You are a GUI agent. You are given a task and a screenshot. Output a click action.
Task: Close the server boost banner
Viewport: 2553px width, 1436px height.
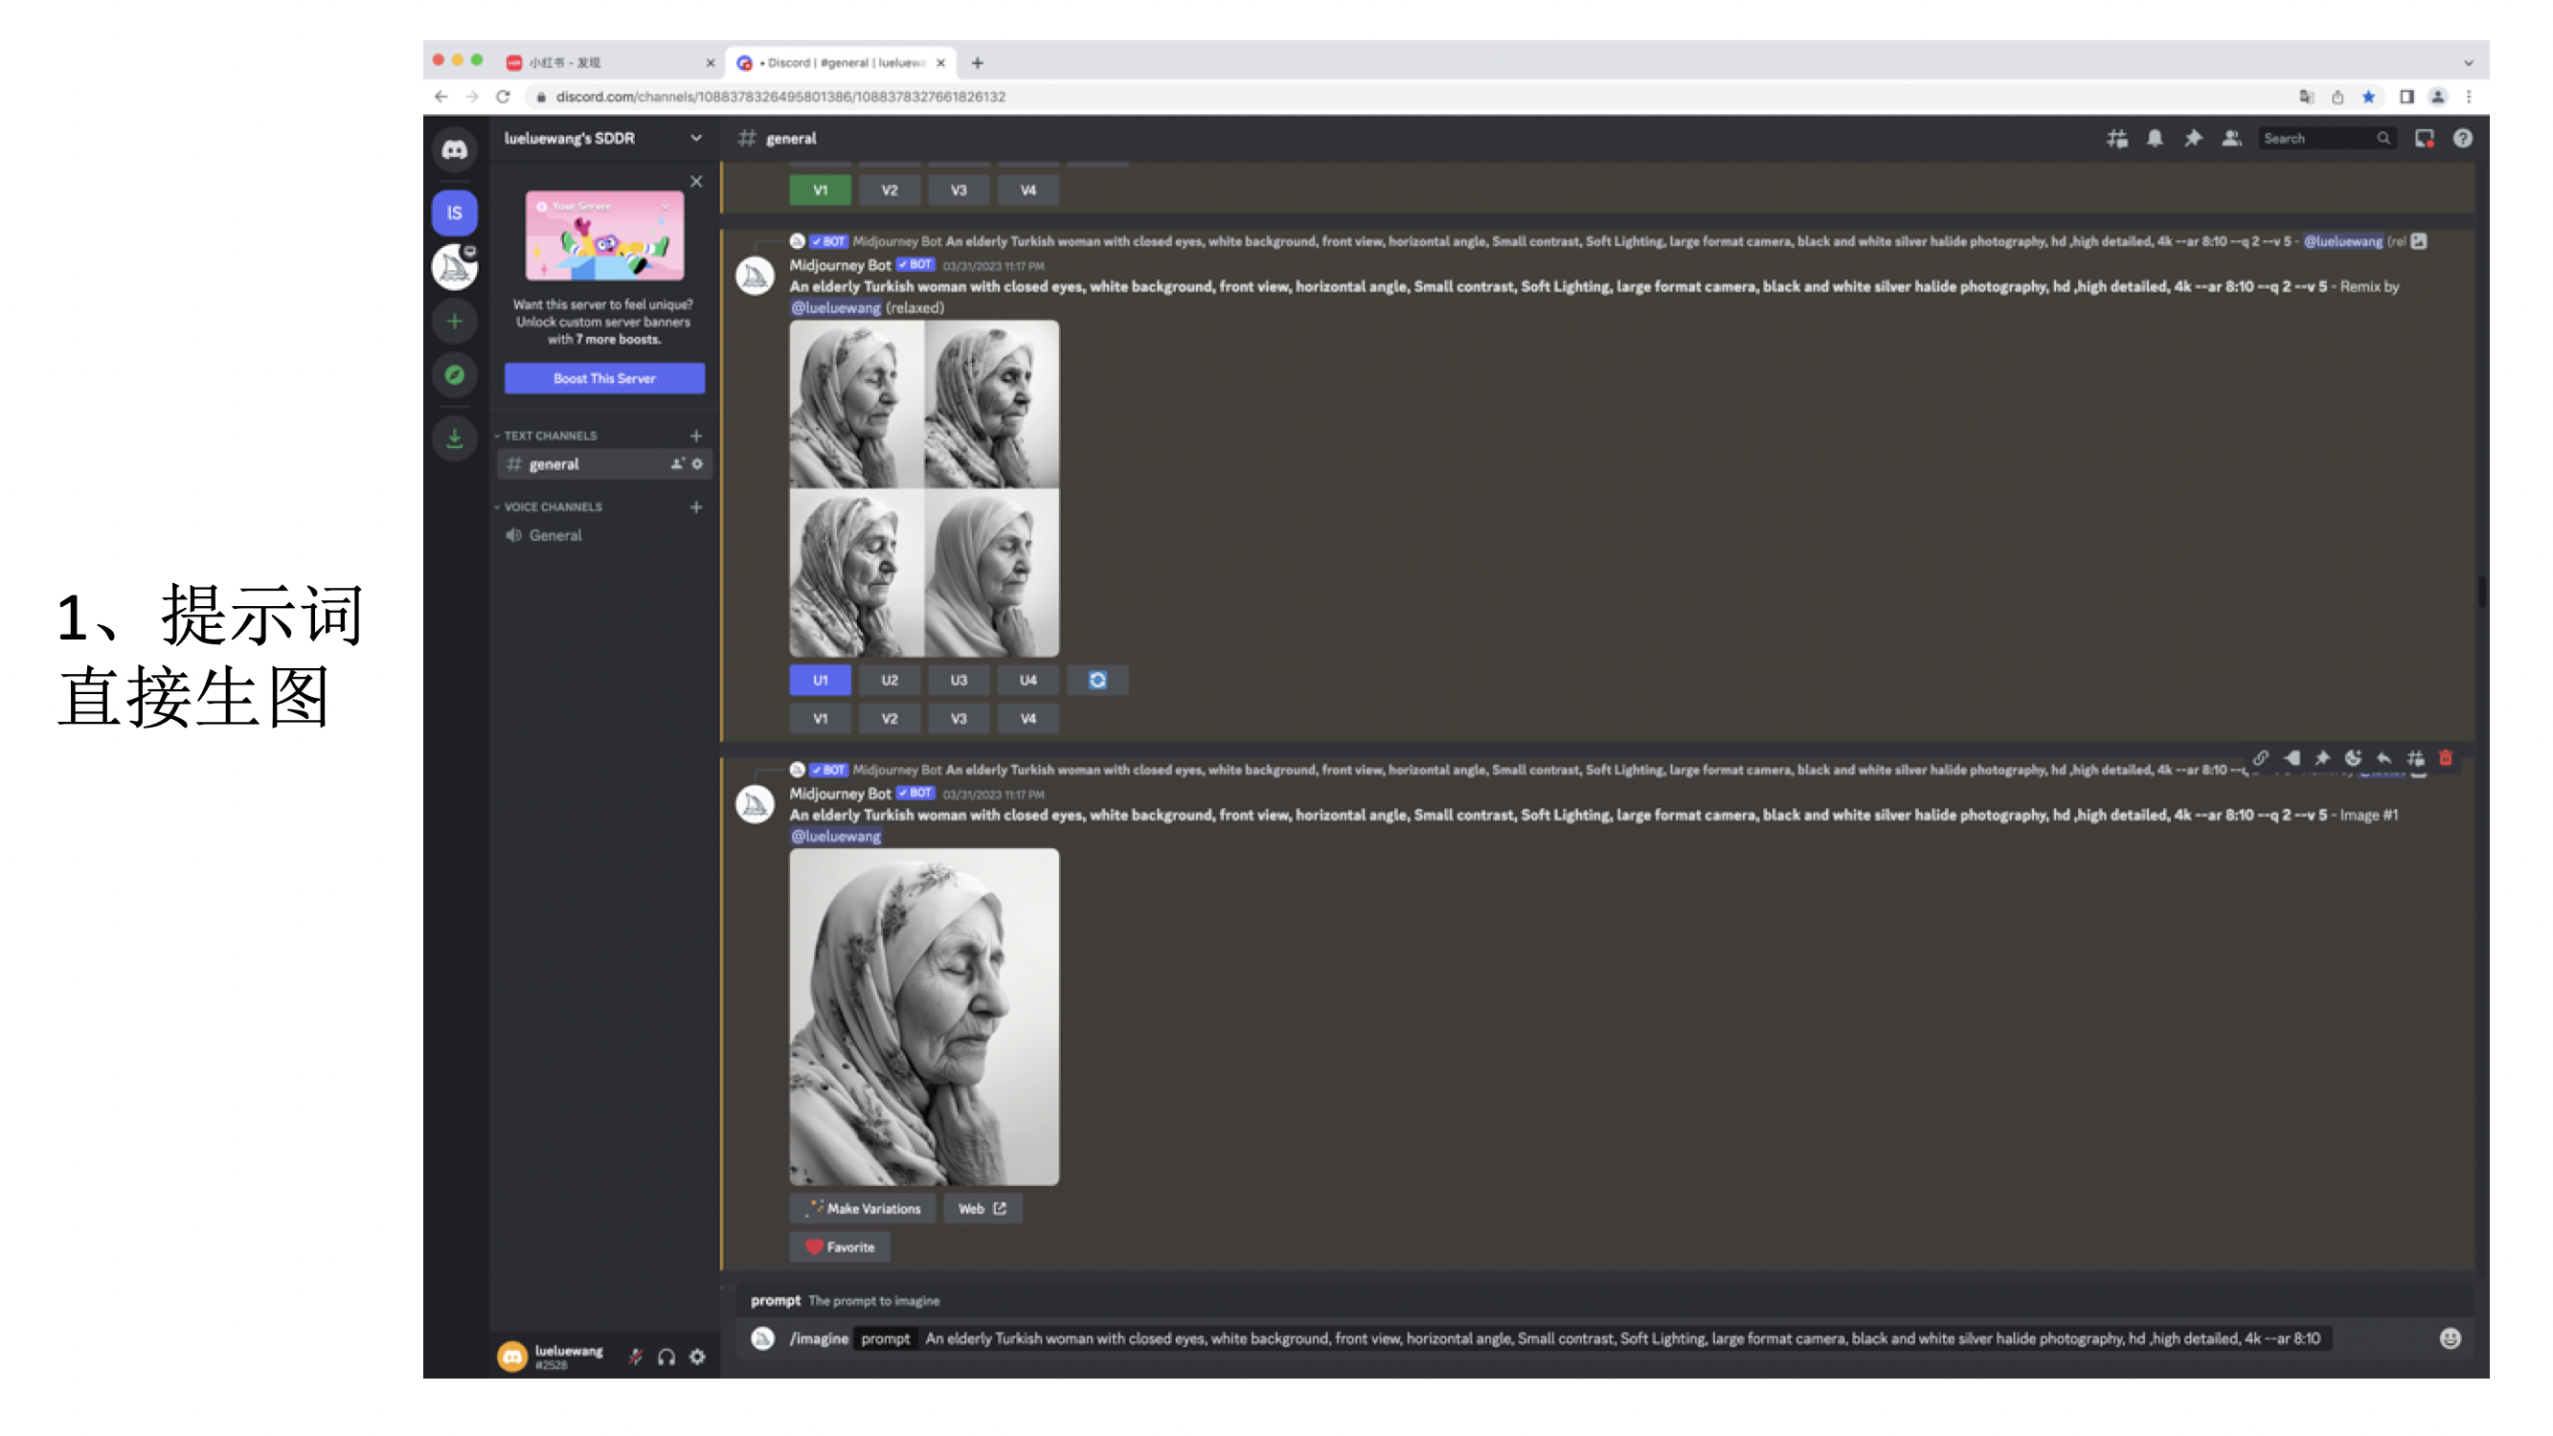pos(697,181)
